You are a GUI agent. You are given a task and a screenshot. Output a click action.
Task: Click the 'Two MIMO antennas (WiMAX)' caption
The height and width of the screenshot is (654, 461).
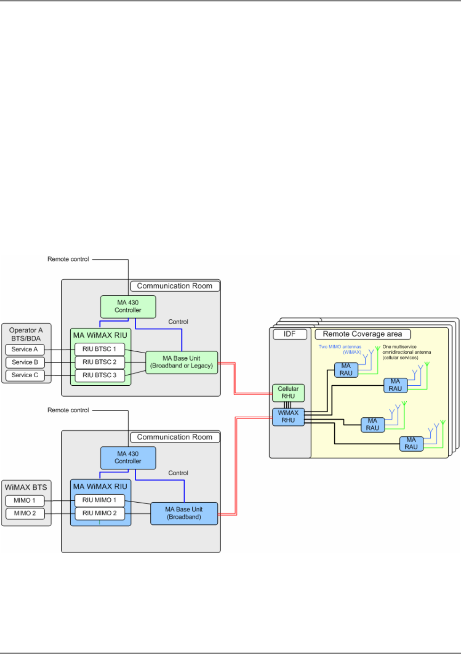click(340, 349)
